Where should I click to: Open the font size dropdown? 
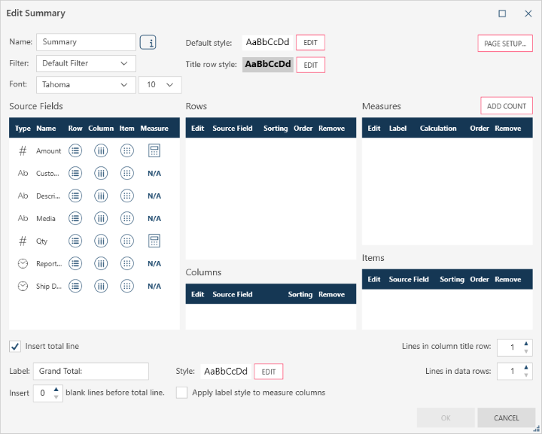pos(160,84)
